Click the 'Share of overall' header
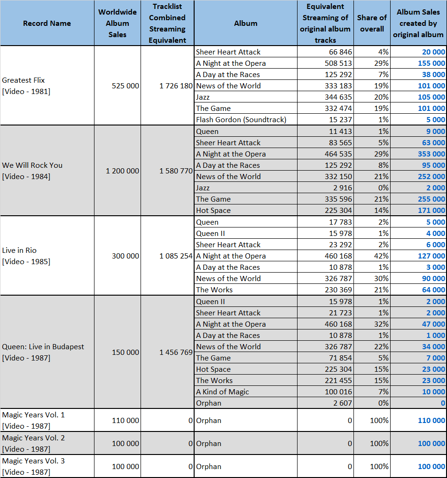The height and width of the screenshot is (478, 447). coord(372,23)
